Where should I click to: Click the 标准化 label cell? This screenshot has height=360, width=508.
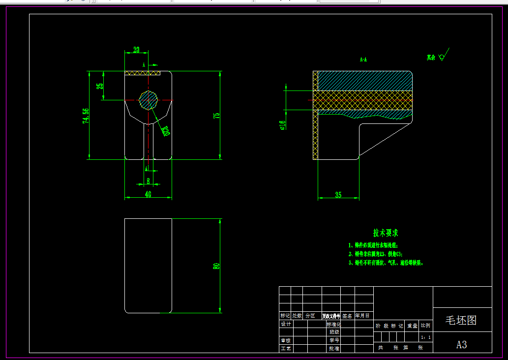coord(334,324)
